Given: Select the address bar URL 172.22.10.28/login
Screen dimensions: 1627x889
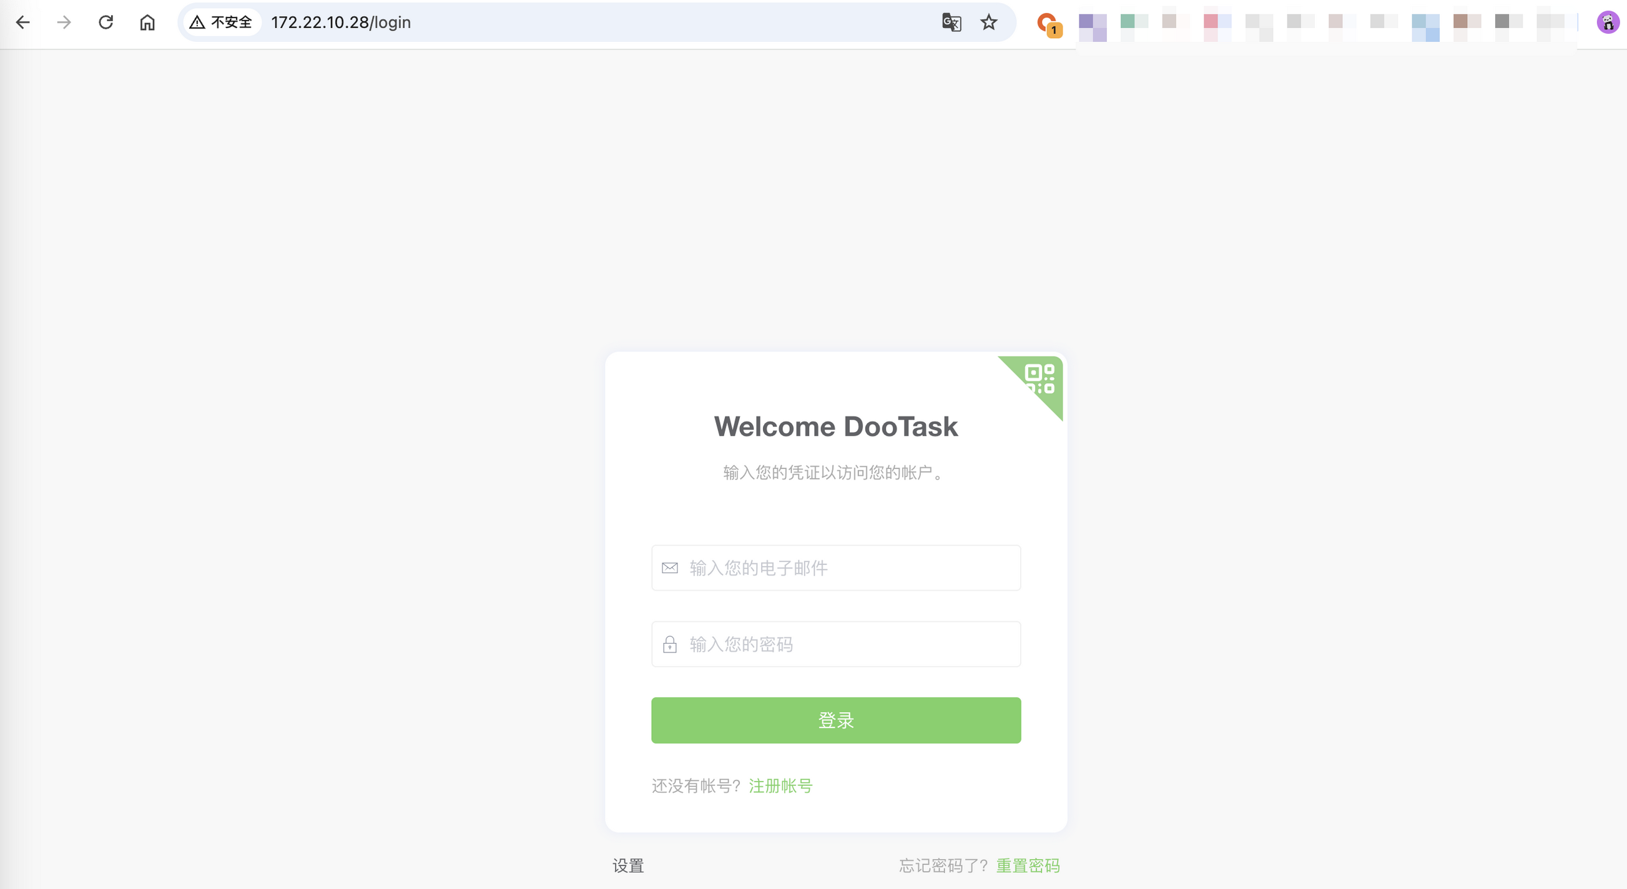Looking at the screenshot, I should point(341,22).
